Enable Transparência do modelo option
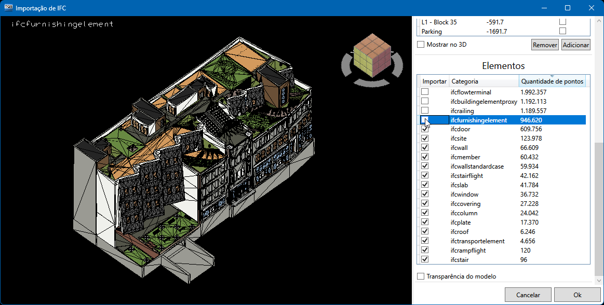Image resolution: width=604 pixels, height=305 pixels. [x=421, y=276]
